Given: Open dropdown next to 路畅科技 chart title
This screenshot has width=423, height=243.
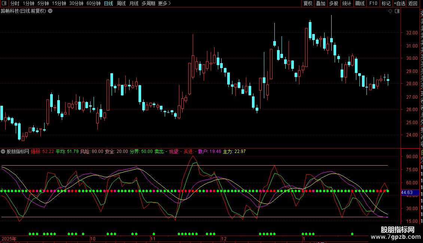Looking at the screenshot, I should pyautogui.click(x=51, y=11).
